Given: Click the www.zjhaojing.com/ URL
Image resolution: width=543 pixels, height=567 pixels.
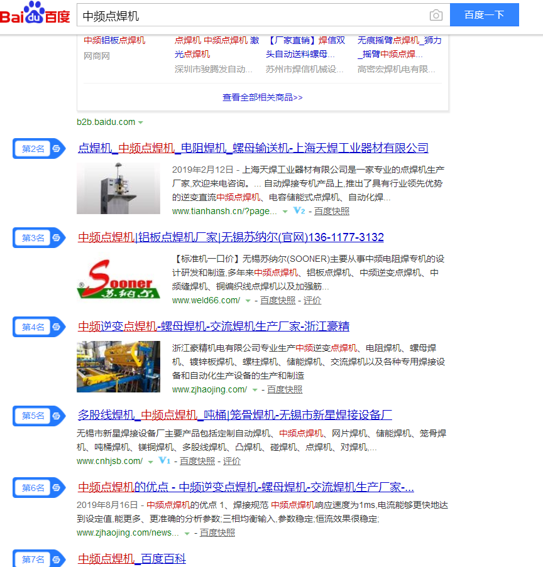Looking at the screenshot, I should pyautogui.click(x=210, y=389).
